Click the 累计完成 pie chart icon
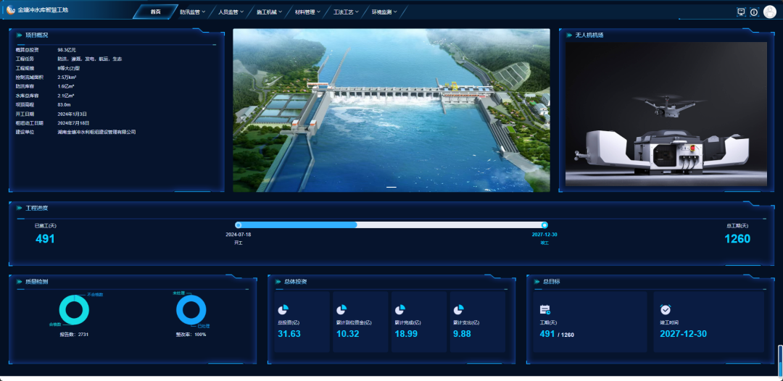The height and width of the screenshot is (381, 783). coord(401,309)
